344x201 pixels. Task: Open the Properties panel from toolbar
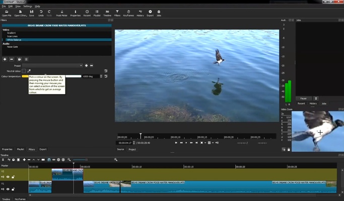(x=75, y=13)
